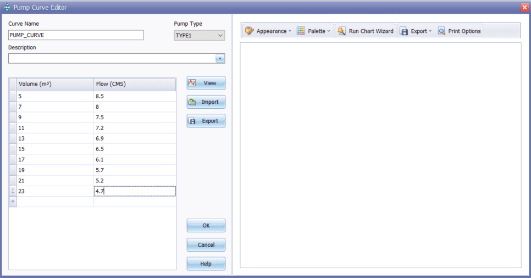Image resolution: width=531 pixels, height=278 pixels.
Task: Click Flow cell with value 6.9
Action: pyautogui.click(x=135, y=138)
